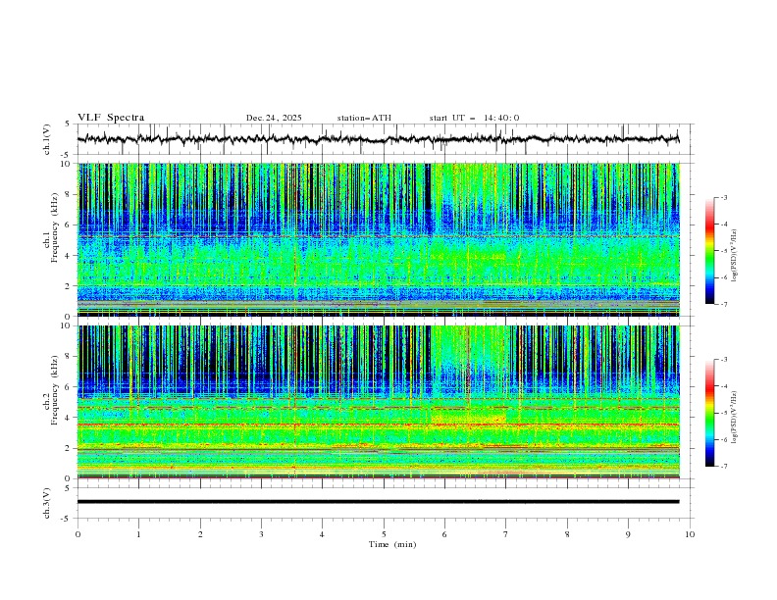Click the "7" tick on the time axis

[506, 534]
